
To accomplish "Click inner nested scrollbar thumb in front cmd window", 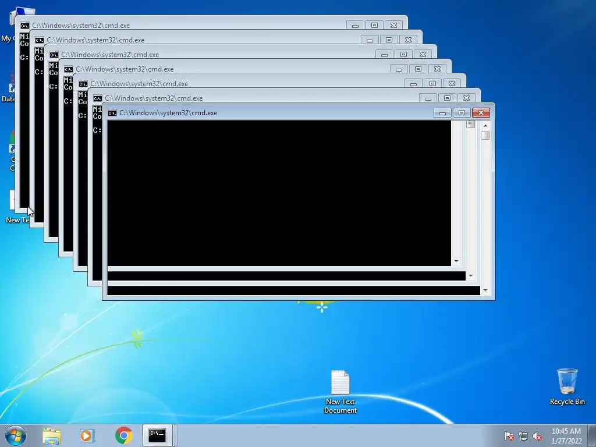I will (470, 124).
